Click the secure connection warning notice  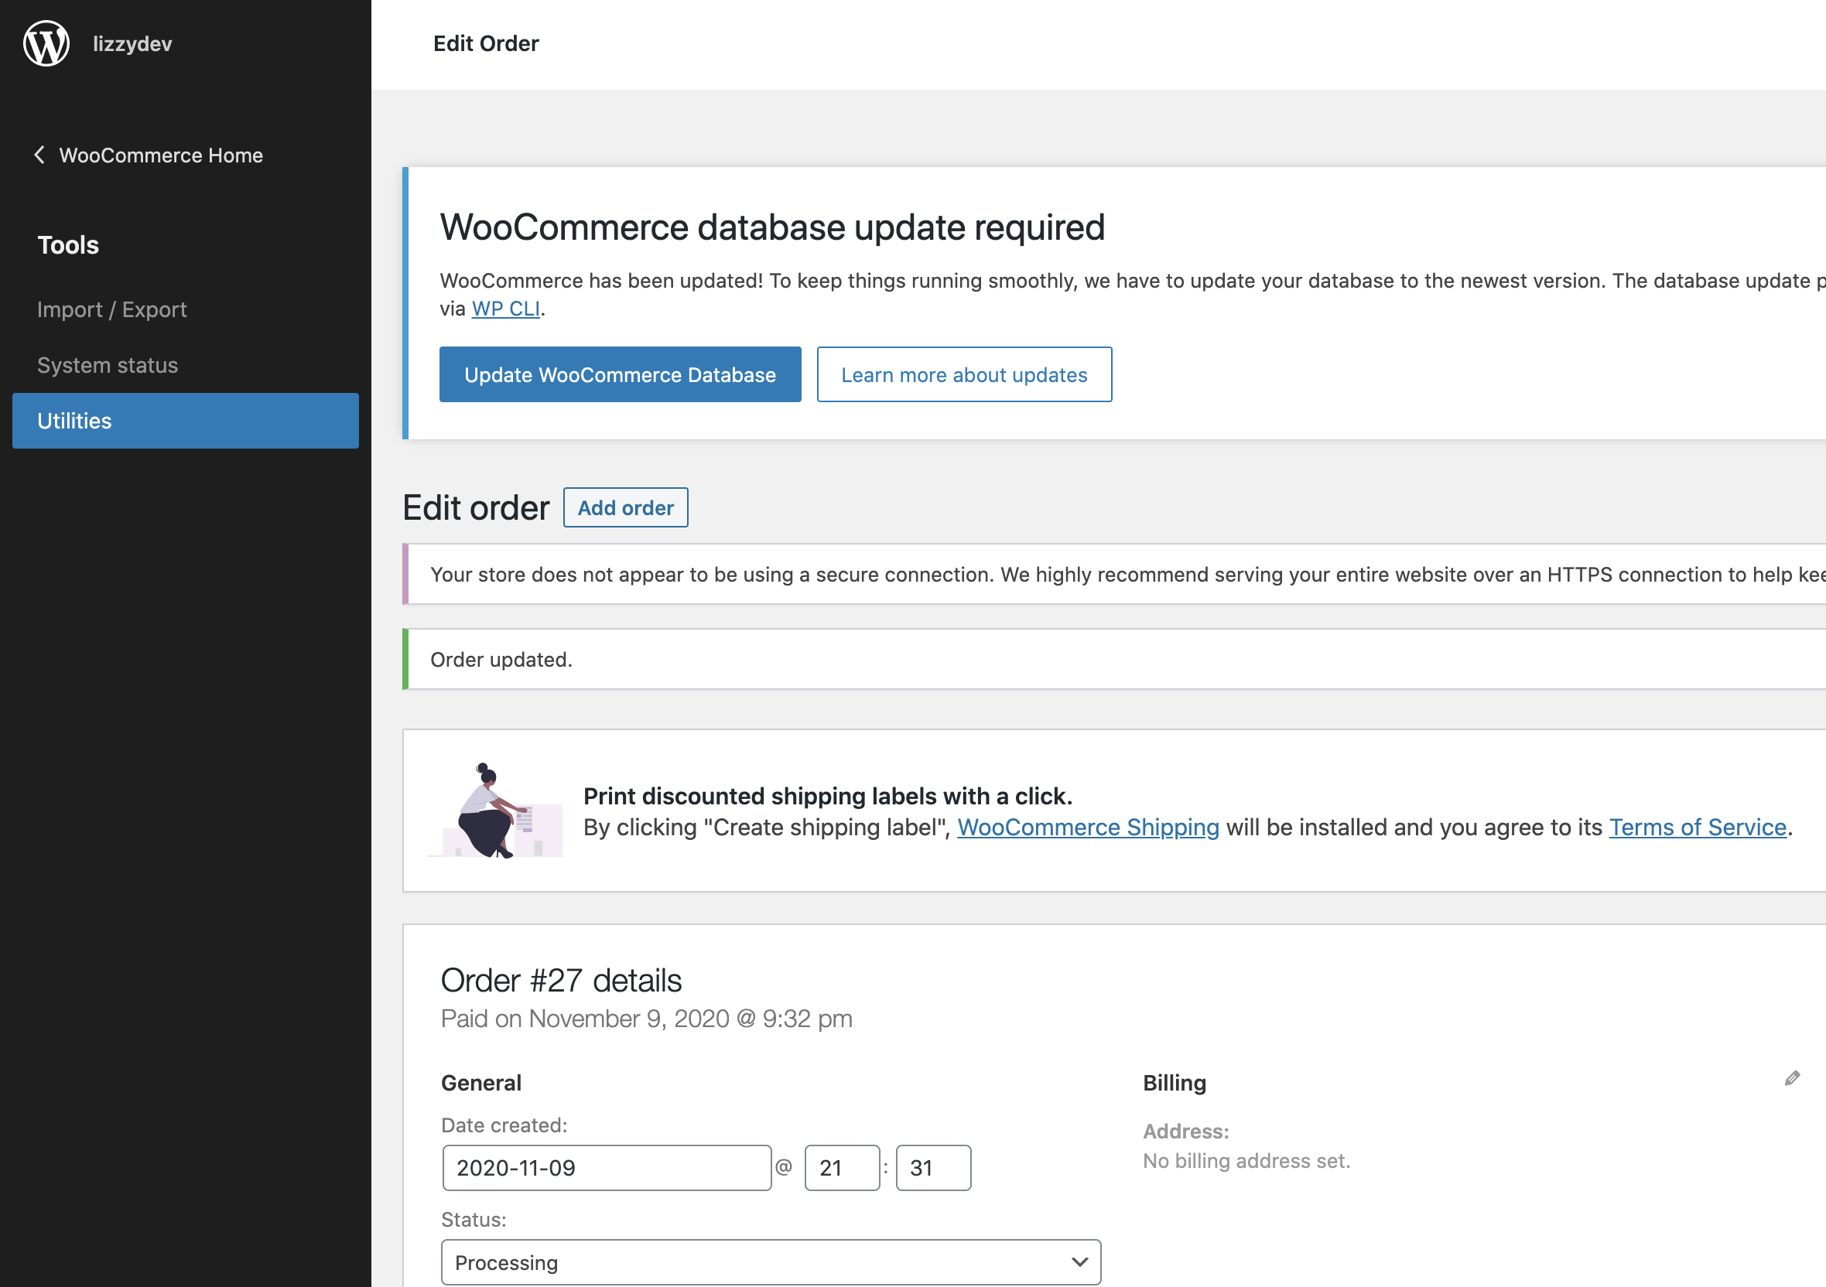coord(1115,574)
